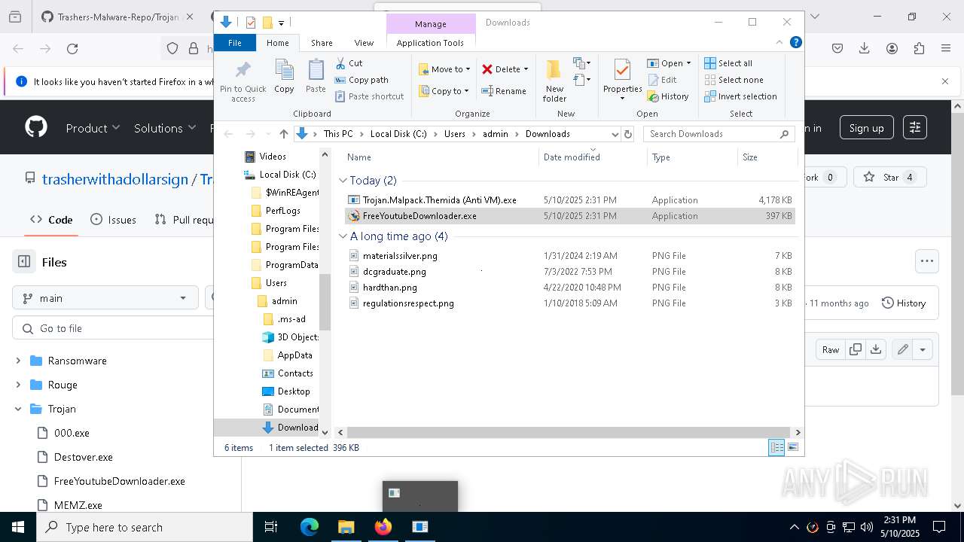Star the GitHub repository

click(x=891, y=178)
